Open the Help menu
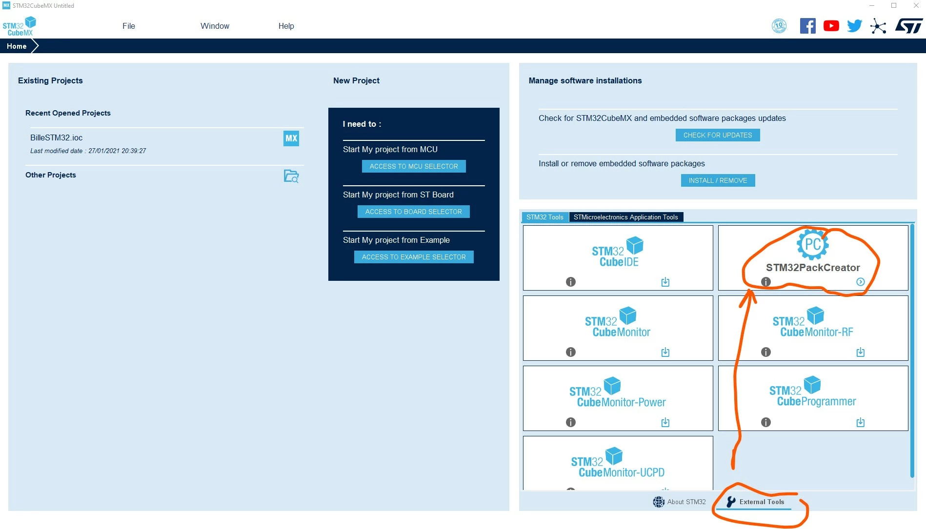The height and width of the screenshot is (529, 926). pos(286,26)
